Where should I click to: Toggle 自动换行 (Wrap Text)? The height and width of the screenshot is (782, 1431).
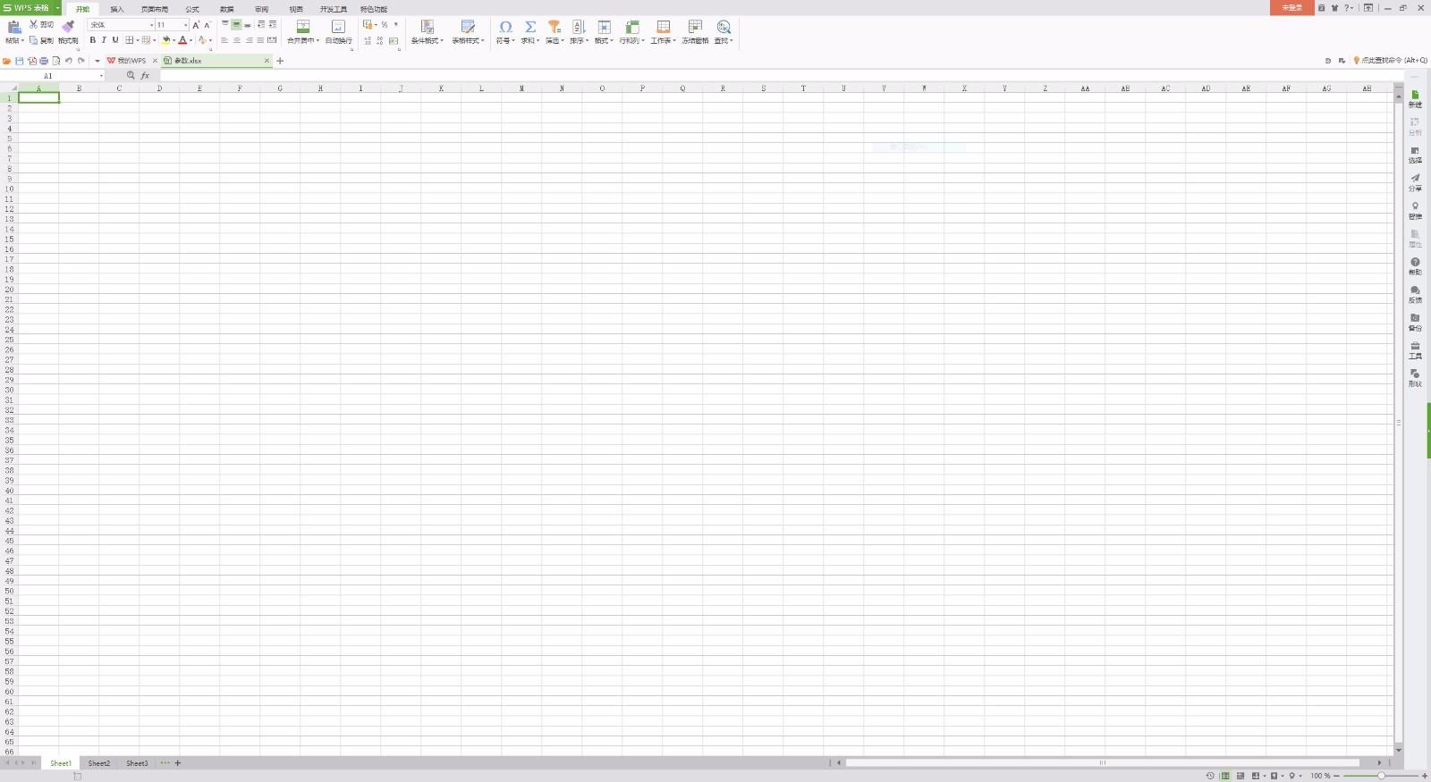338,28
